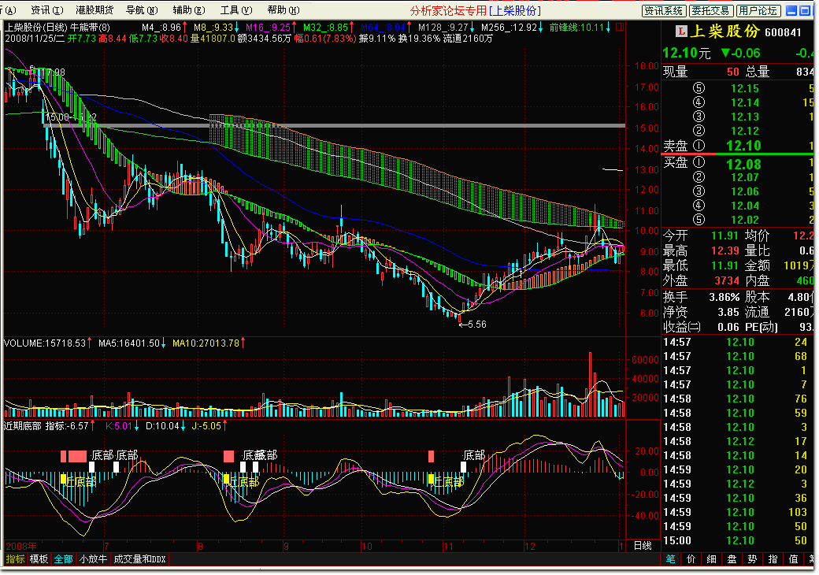Viewport: 819px width, 575px height.
Task: Click the 近期底部 indicator name
Action: [x=23, y=426]
